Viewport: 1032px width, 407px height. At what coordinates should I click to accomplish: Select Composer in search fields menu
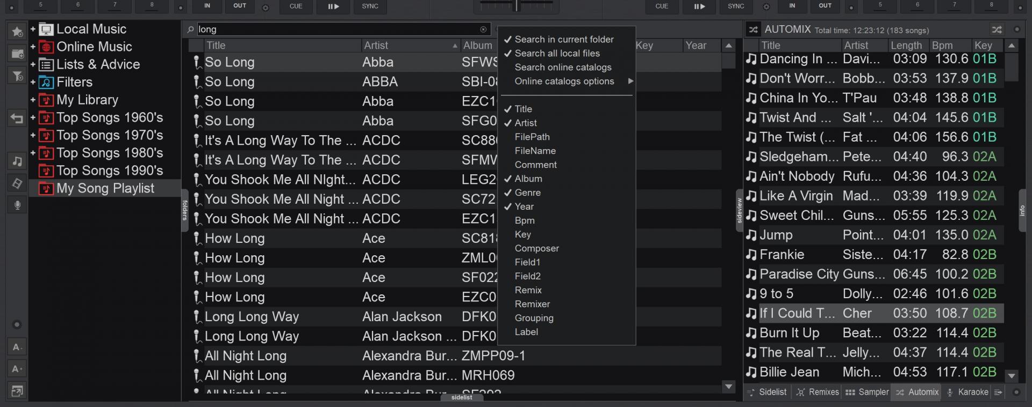(536, 248)
